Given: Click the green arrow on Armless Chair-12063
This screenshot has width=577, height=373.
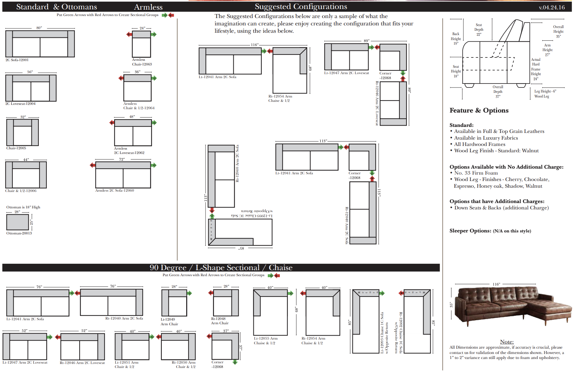Looking at the screenshot, I should [154, 34].
